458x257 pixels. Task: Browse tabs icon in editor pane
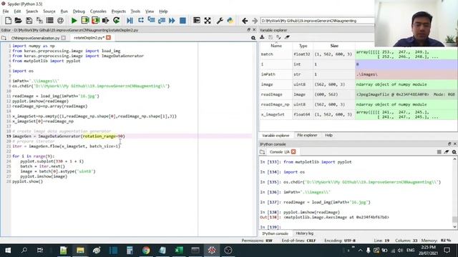pyautogui.click(x=4, y=38)
